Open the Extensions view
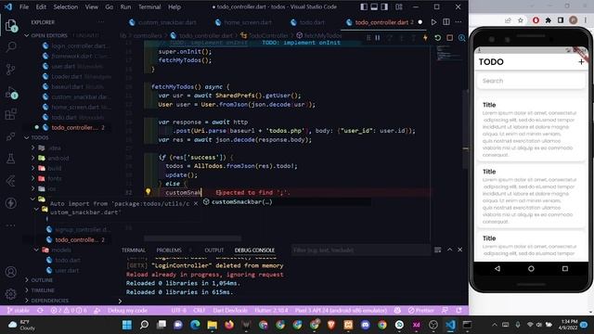This screenshot has width=594, height=334. [x=11, y=114]
